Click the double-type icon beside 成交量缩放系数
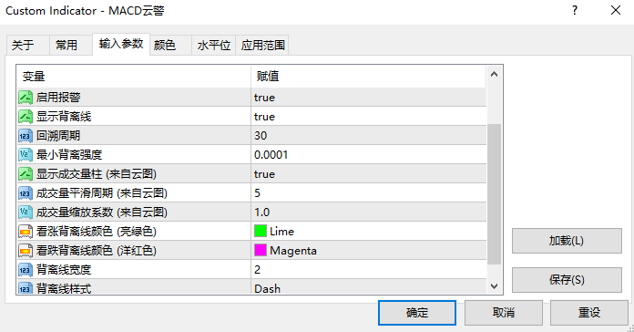This screenshot has height=332, width=634. 26,213
